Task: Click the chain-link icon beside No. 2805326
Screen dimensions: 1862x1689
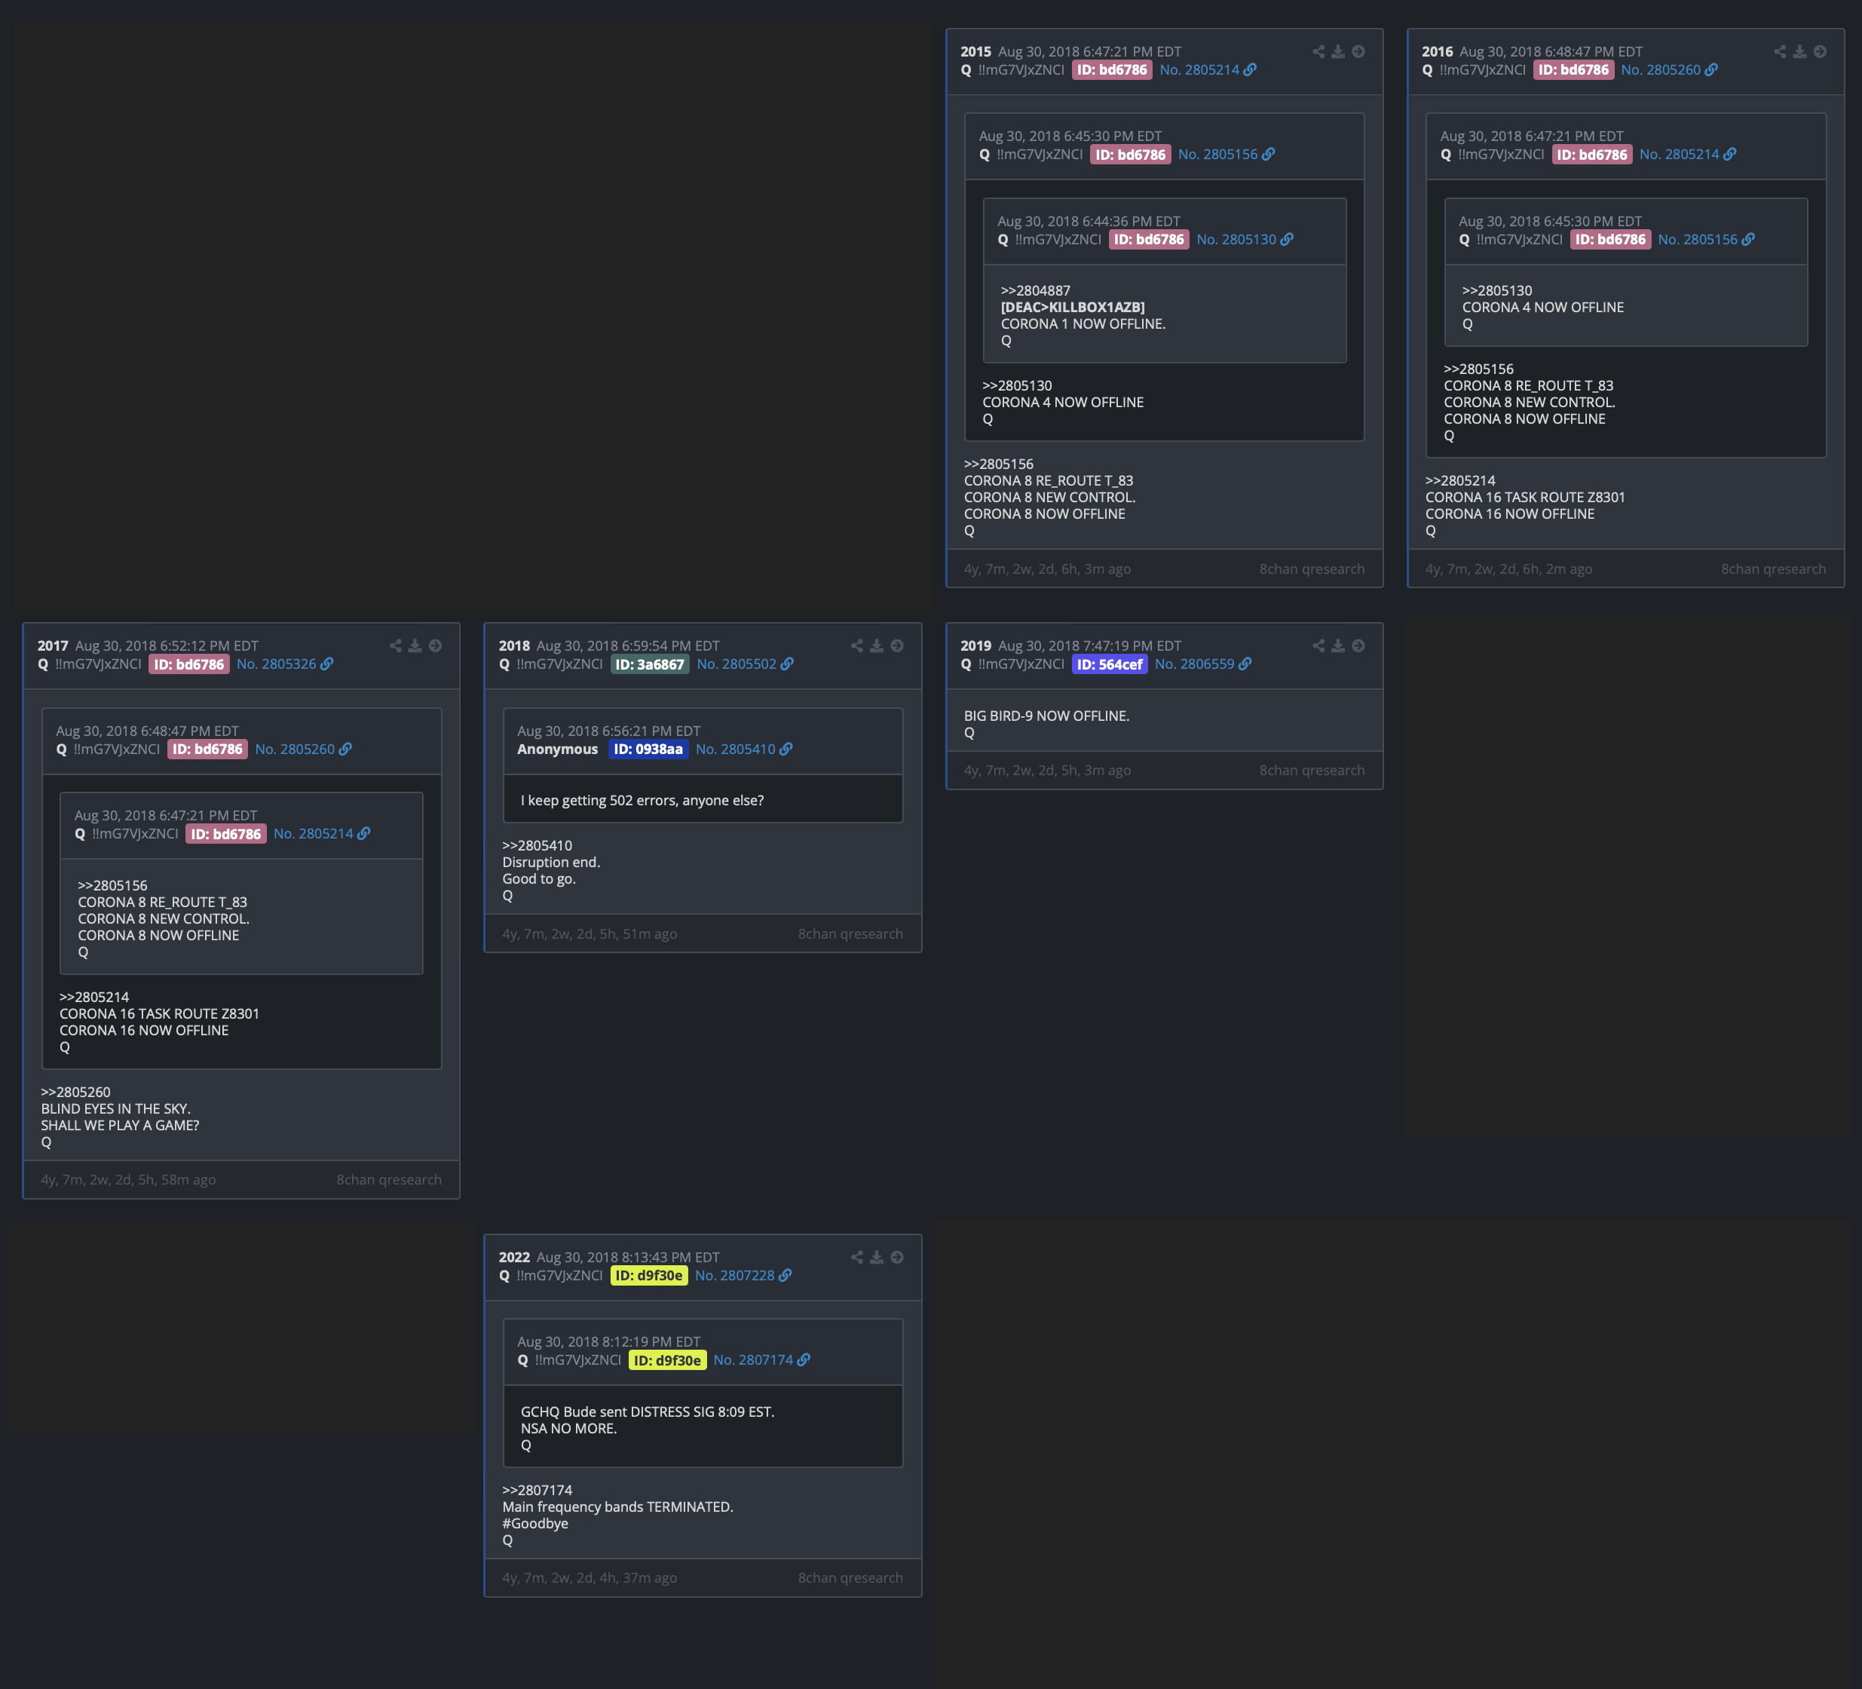Action: 327,664
